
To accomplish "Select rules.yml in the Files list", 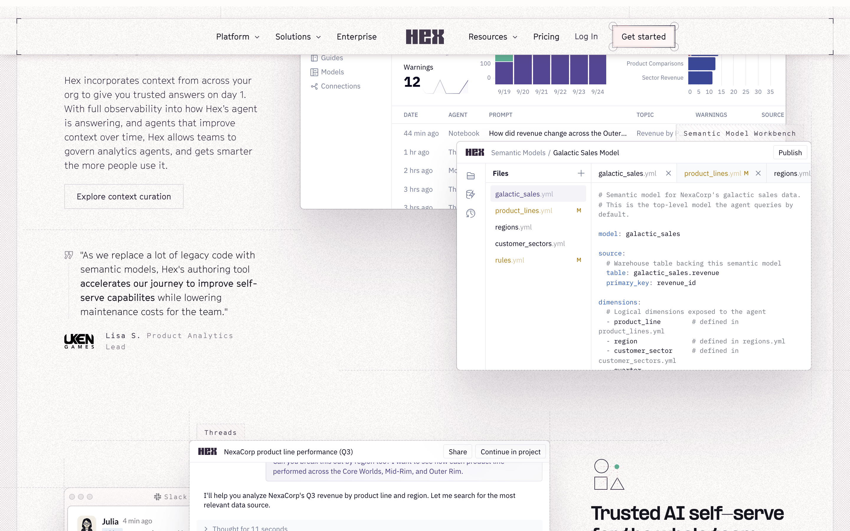I will coord(538,260).
